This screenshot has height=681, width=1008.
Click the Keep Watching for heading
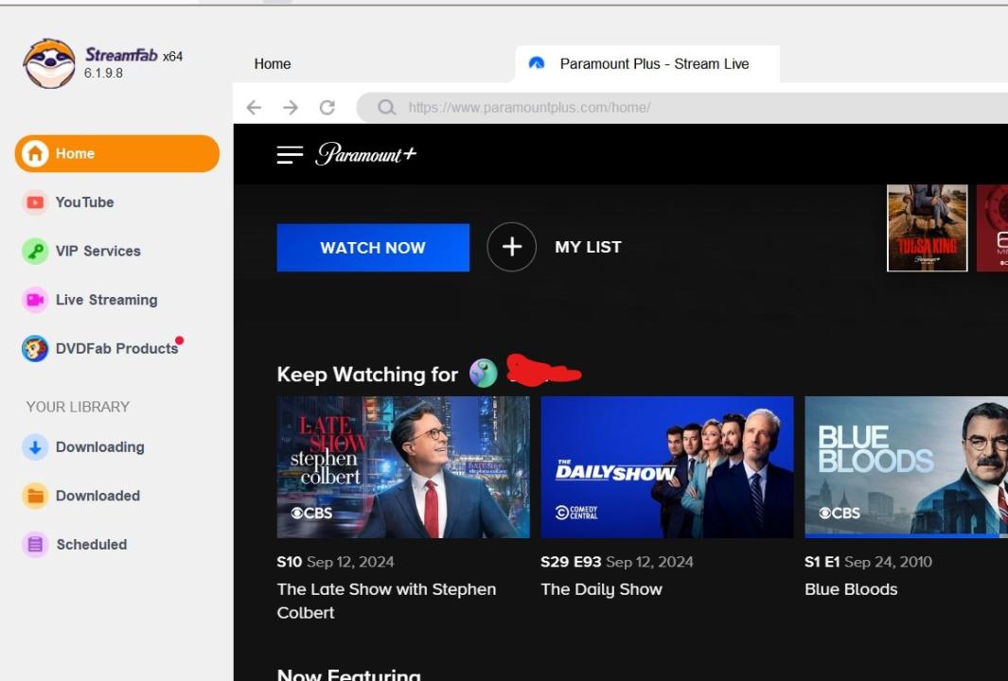click(367, 374)
